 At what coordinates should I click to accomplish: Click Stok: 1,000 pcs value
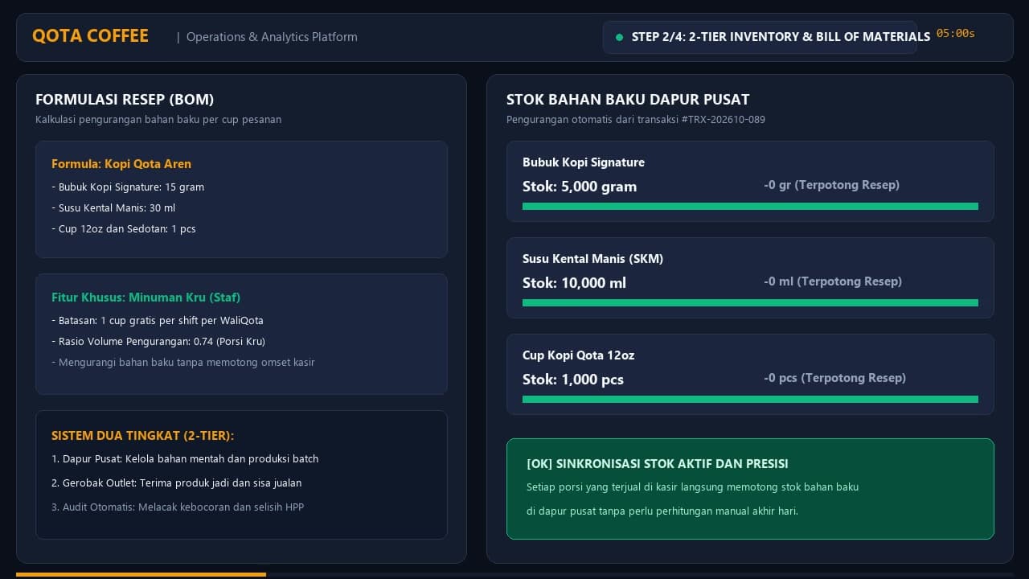click(573, 380)
